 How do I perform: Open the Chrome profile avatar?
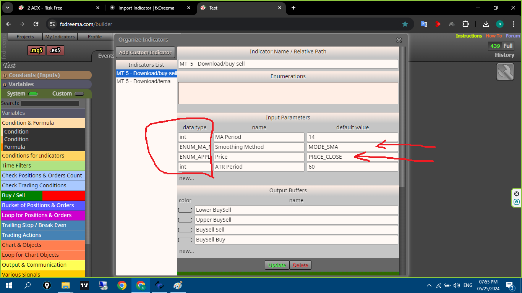click(x=500, y=24)
